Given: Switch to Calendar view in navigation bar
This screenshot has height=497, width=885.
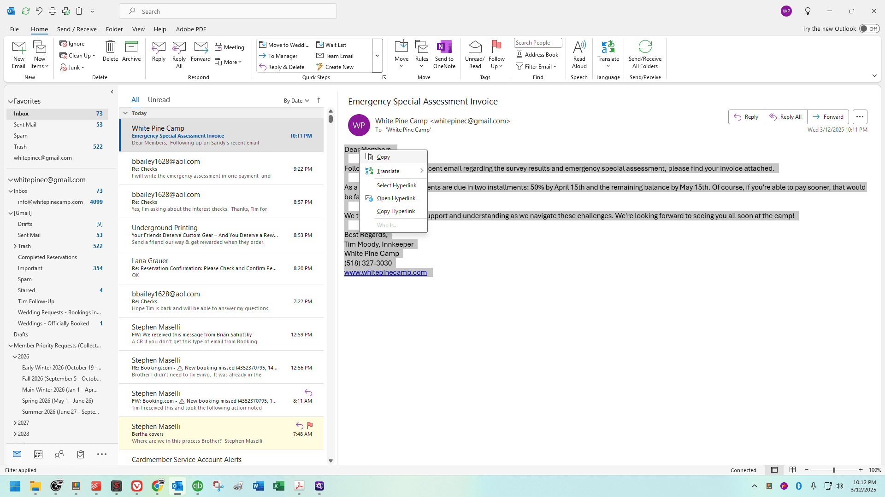Looking at the screenshot, I should tap(38, 454).
